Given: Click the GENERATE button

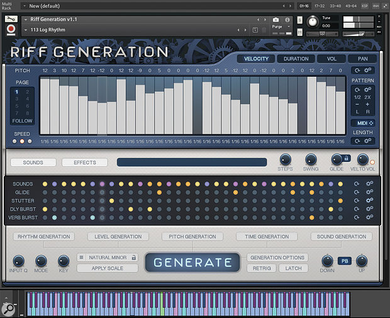Looking at the screenshot, I should [x=192, y=263].
